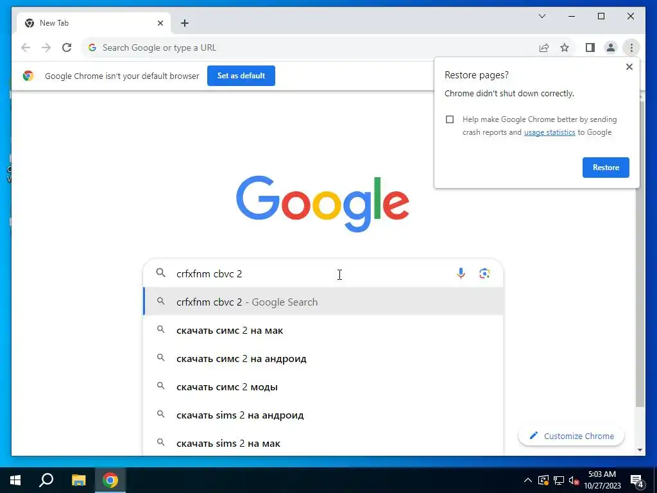Open the notification center icon
Image resolution: width=657 pixels, height=493 pixels.
pyautogui.click(x=637, y=481)
